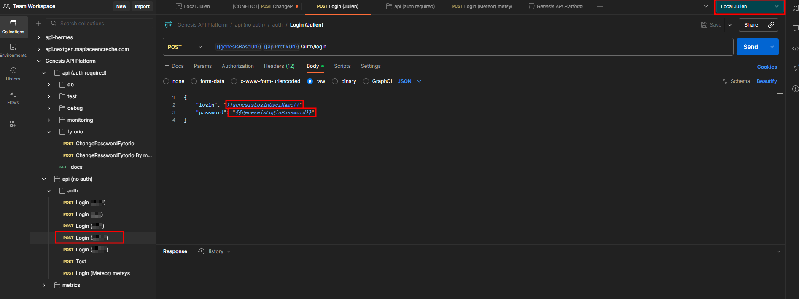The width and height of the screenshot is (799, 299).
Task: Select the none body option
Action: [x=166, y=81]
